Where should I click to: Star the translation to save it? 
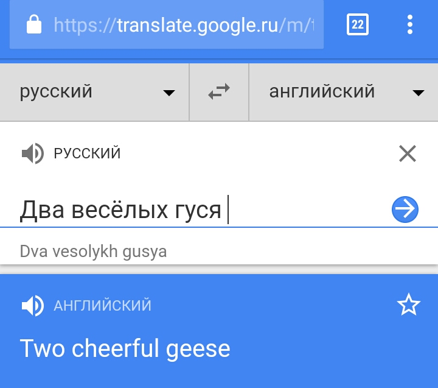coord(408,305)
